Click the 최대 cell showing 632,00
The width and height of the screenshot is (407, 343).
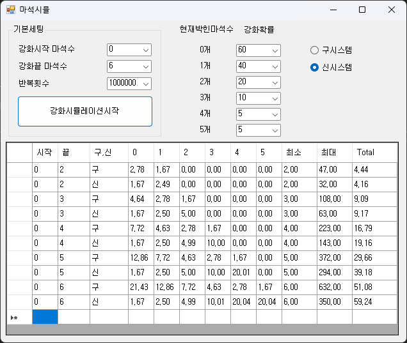tap(335, 287)
